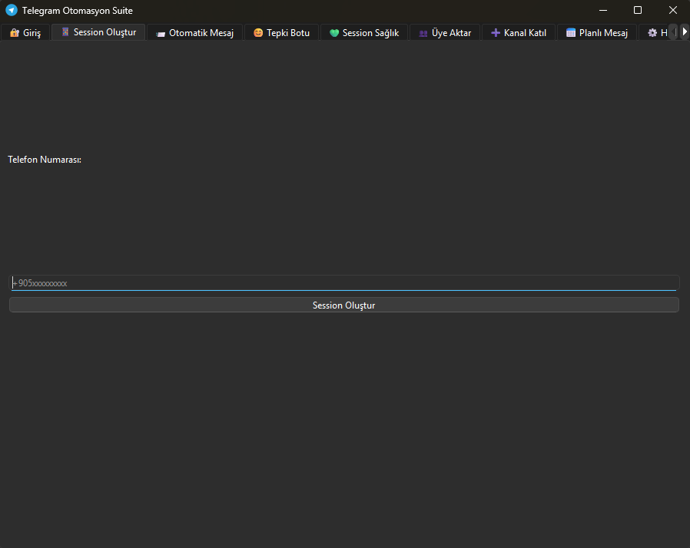Open the Otomatik Mesaj tab
Image resolution: width=690 pixels, height=548 pixels.
click(x=195, y=32)
